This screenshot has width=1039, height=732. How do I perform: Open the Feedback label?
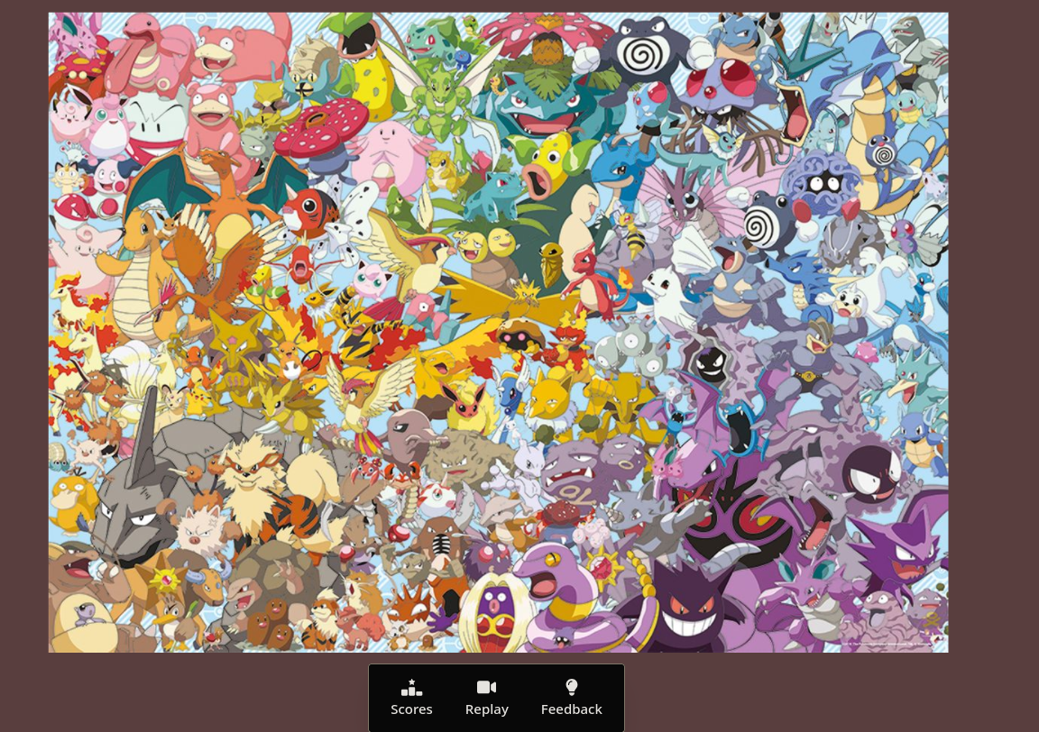[x=571, y=709]
